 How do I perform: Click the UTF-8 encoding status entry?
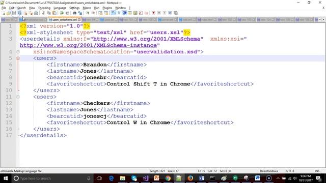point(290,171)
